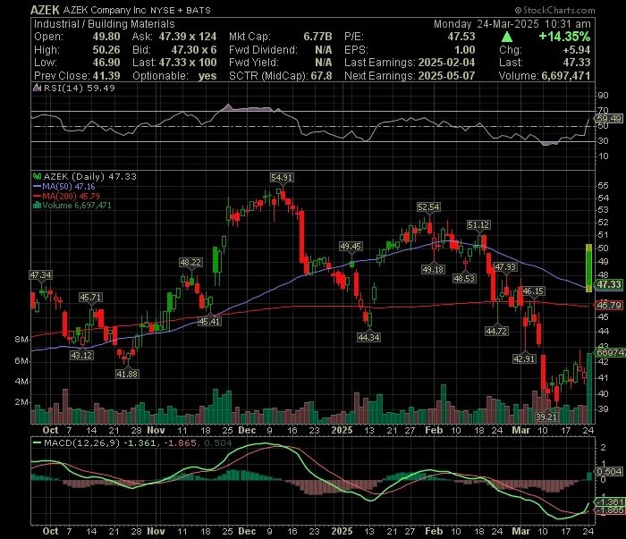Click the Prev Close 41.39 value

106,76
